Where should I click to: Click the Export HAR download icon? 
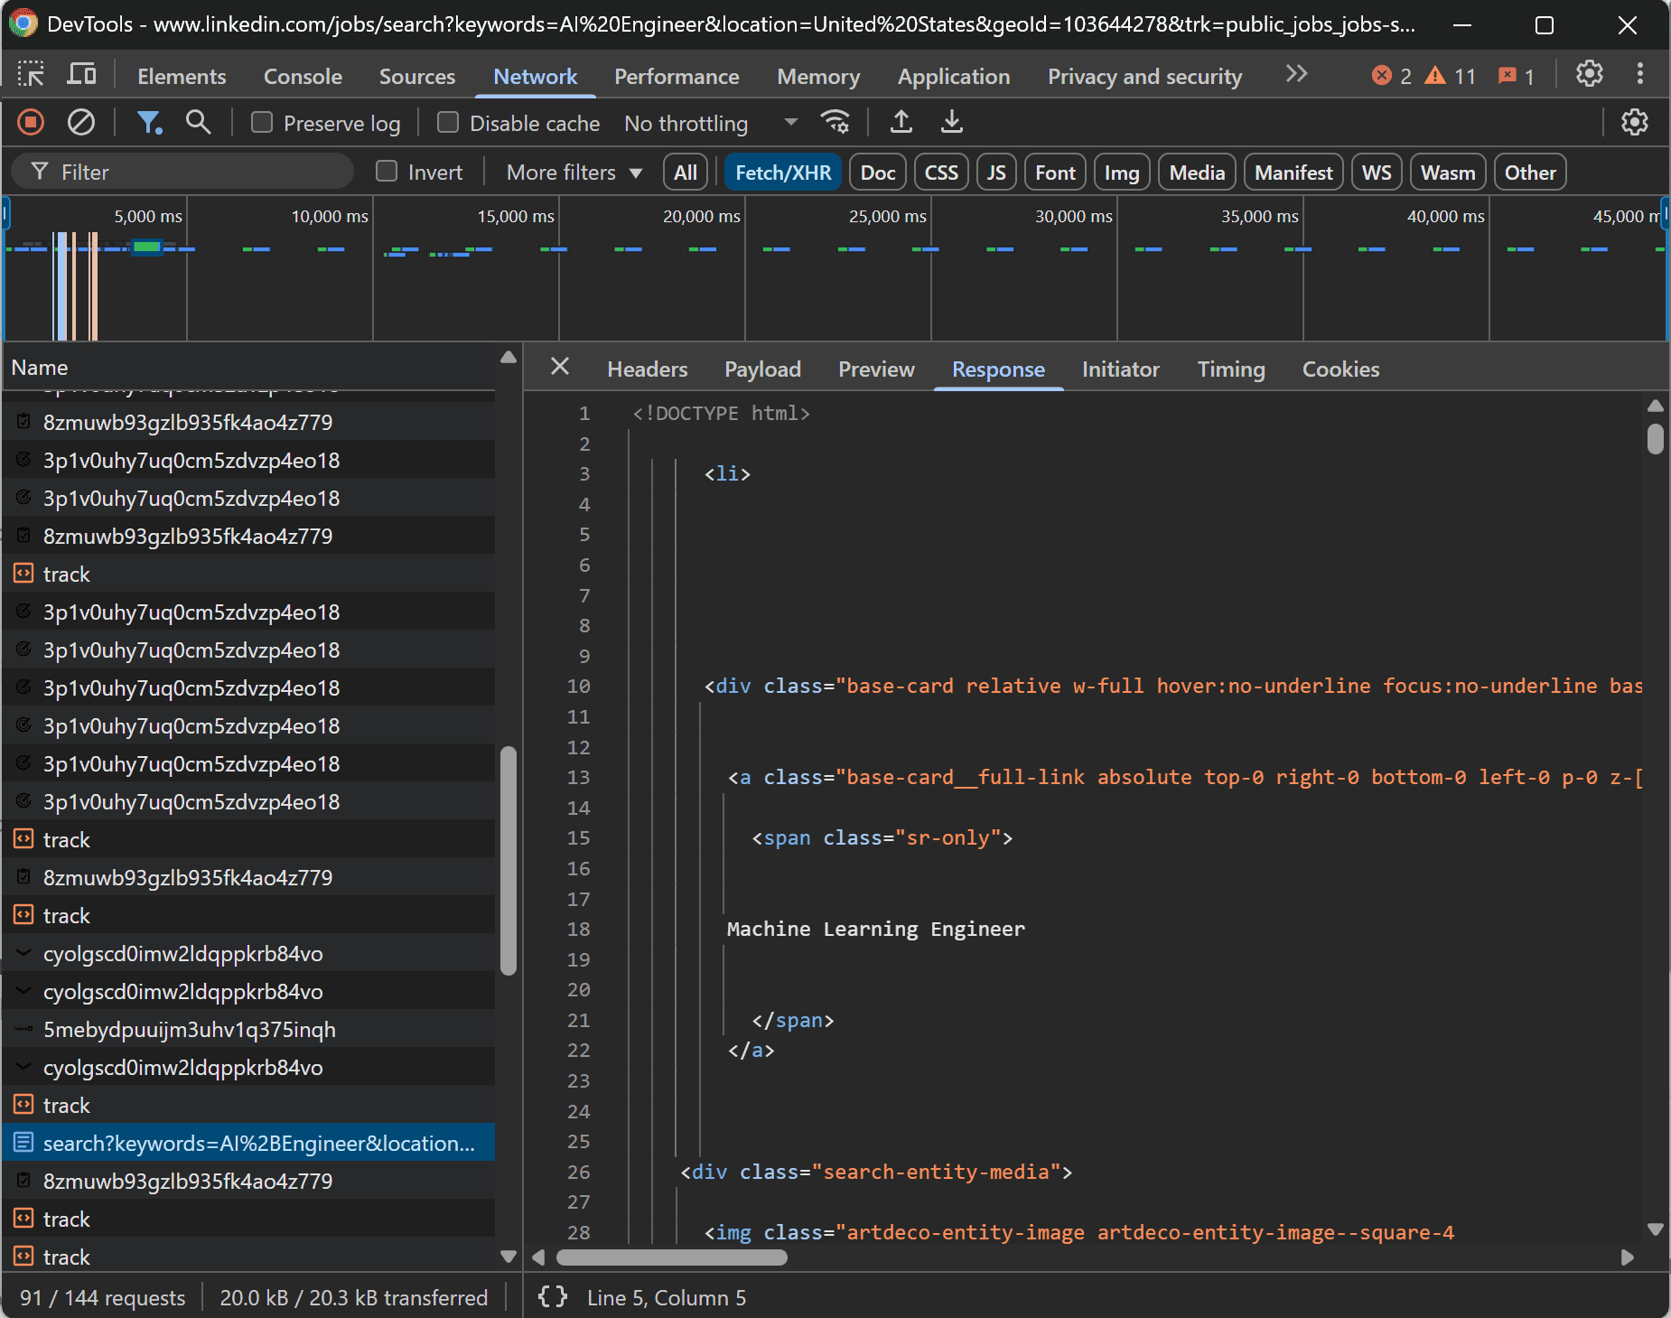coord(951,122)
